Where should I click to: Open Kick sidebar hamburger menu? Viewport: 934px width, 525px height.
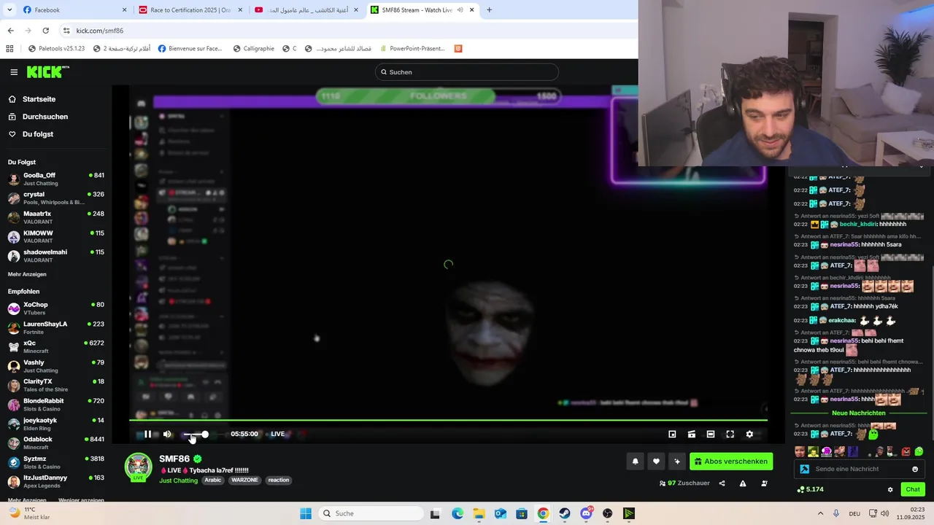click(14, 72)
